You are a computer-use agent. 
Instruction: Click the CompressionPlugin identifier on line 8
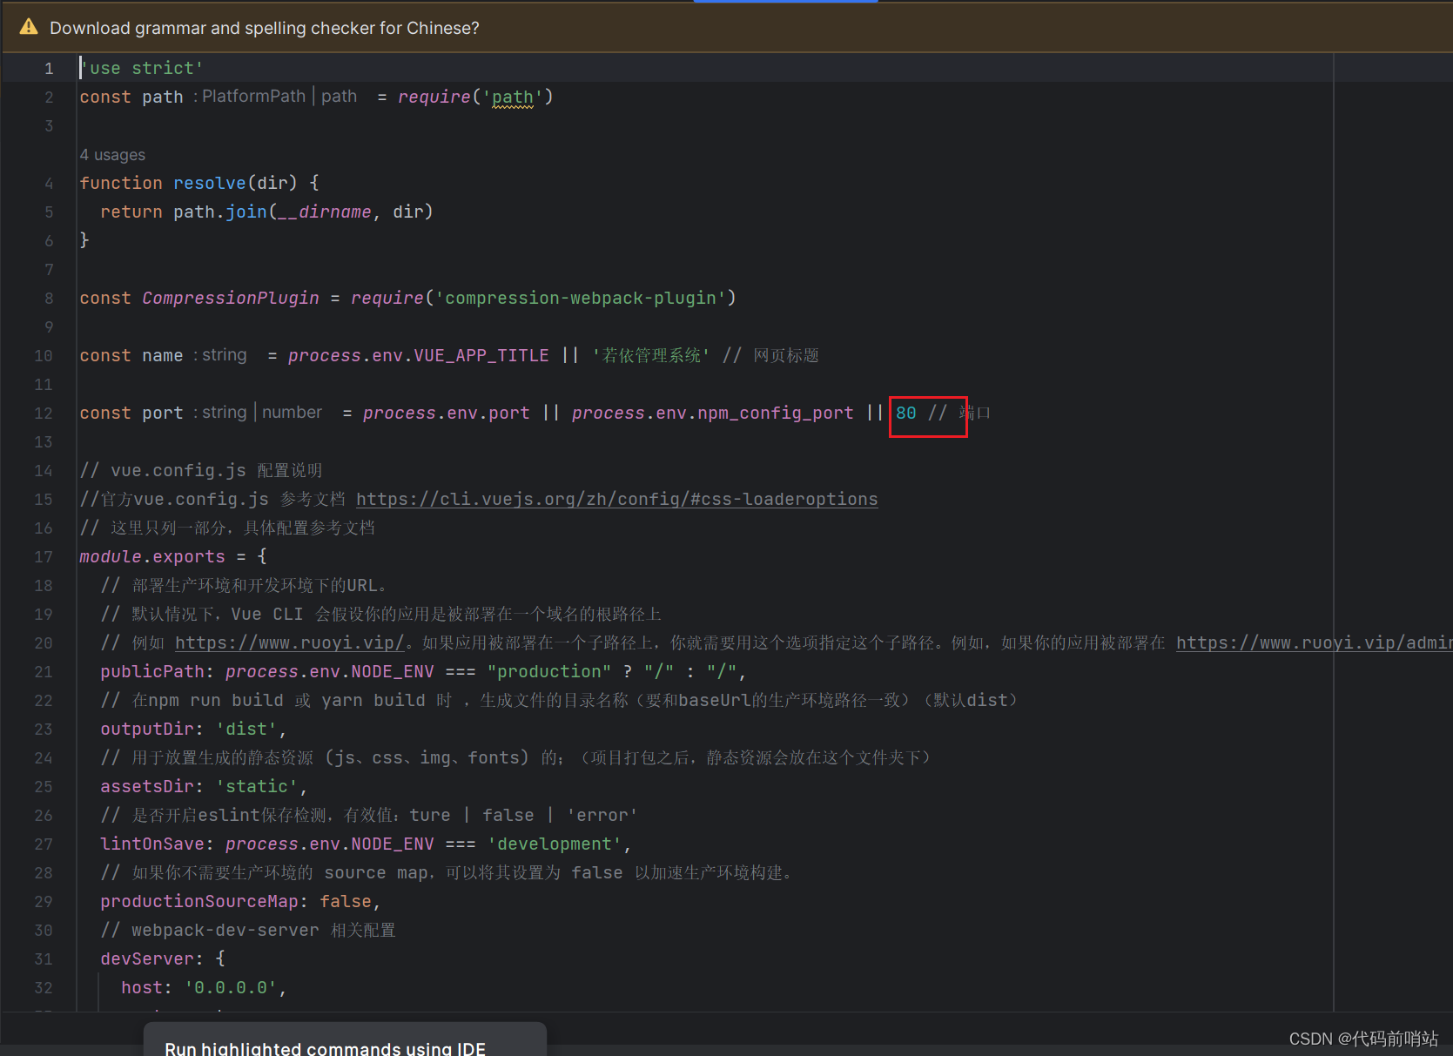[231, 298]
